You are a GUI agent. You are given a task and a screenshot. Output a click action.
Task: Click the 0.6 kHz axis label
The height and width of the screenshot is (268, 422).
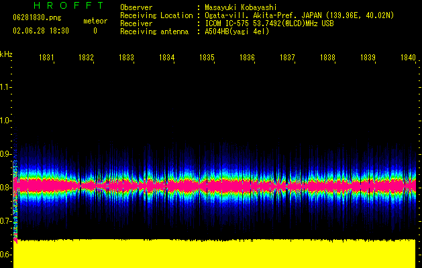tap(5, 255)
